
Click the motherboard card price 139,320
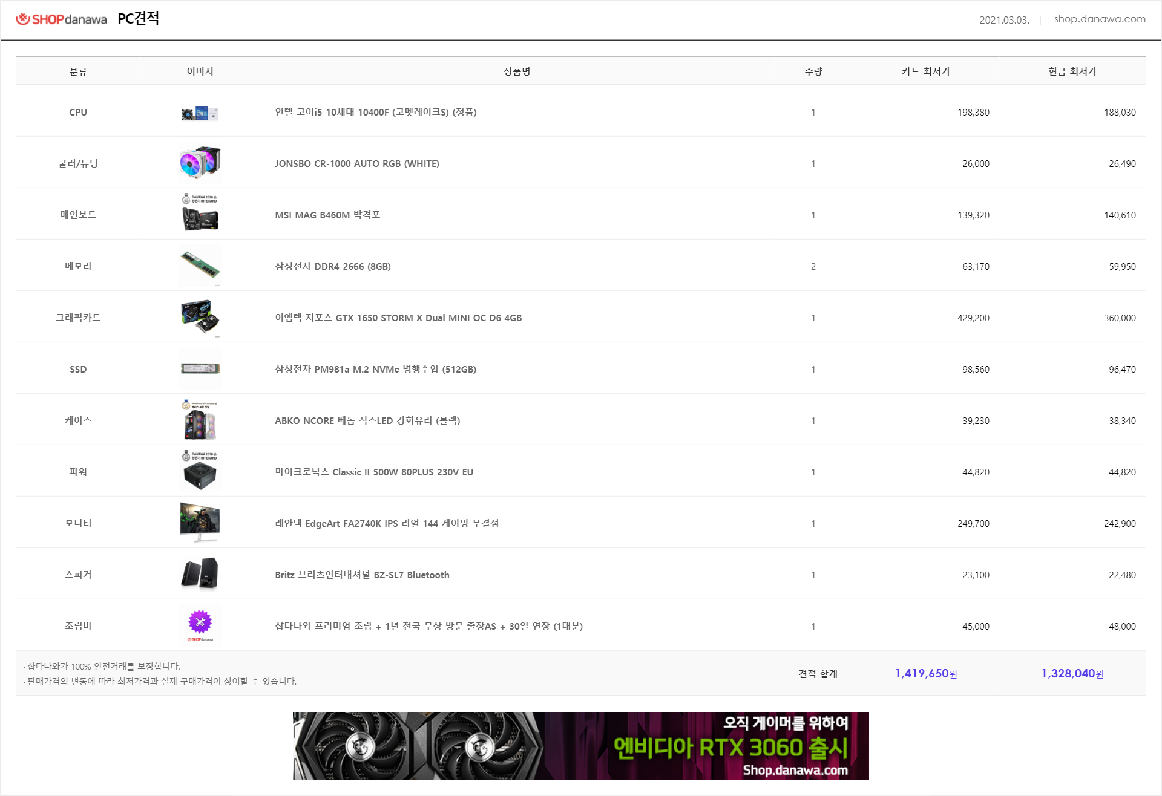pyautogui.click(x=973, y=215)
